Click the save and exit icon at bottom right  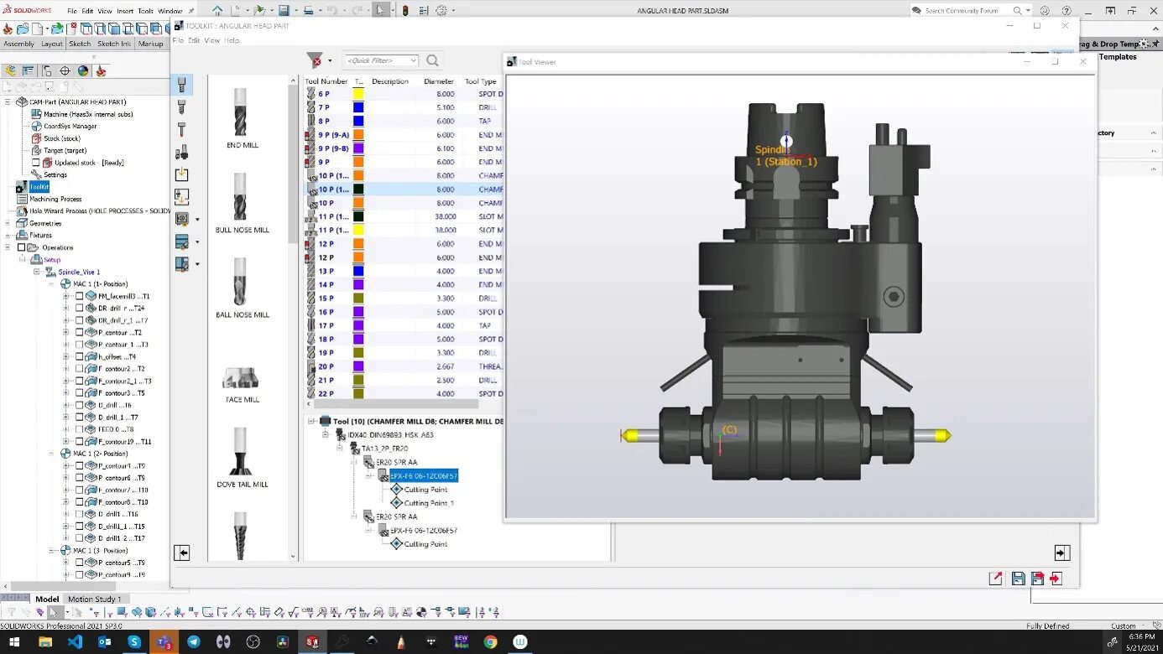(x=1056, y=579)
